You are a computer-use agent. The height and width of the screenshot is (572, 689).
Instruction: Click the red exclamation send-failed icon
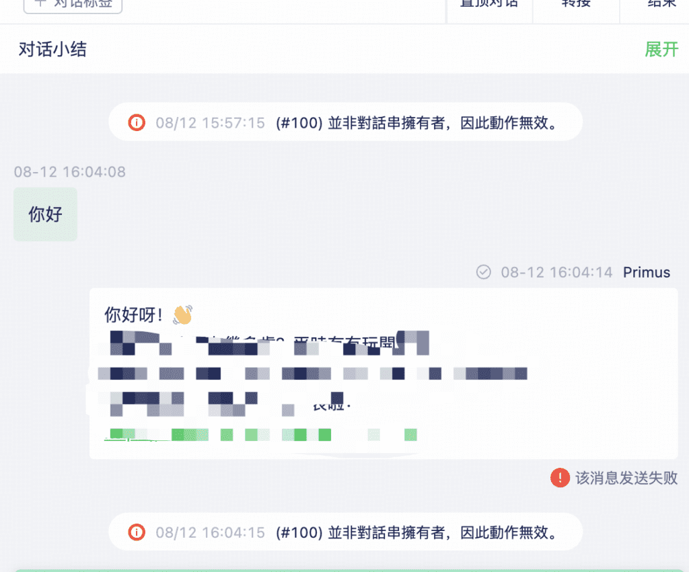560,478
